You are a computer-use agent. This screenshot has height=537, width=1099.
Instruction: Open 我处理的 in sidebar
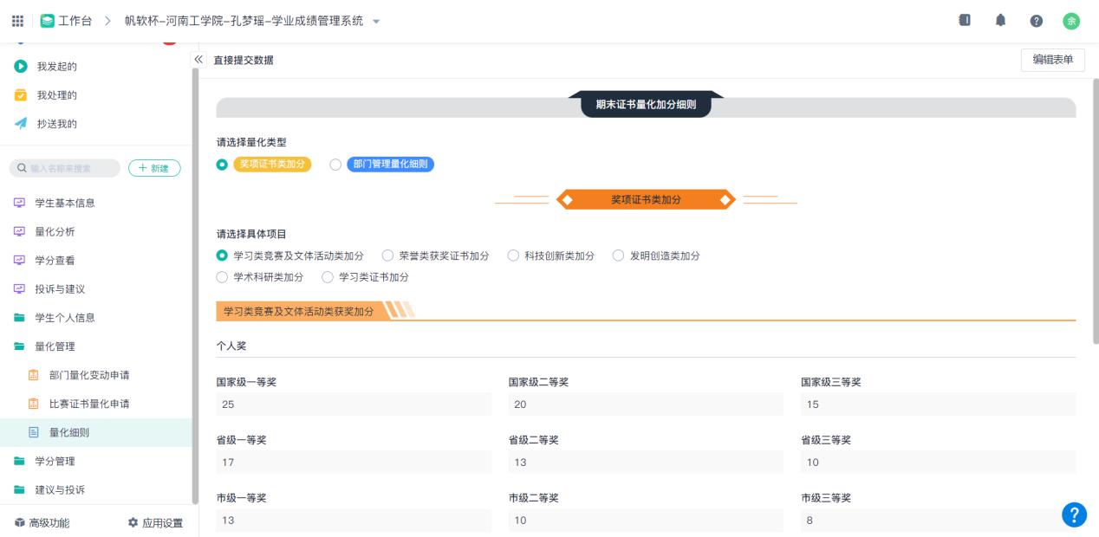coord(56,95)
